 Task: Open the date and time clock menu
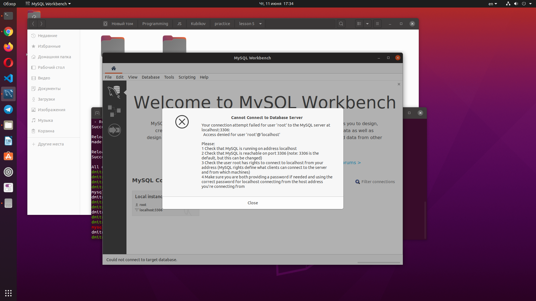click(x=276, y=4)
